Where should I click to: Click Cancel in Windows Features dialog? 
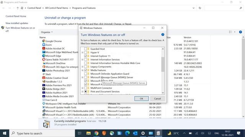(157, 99)
